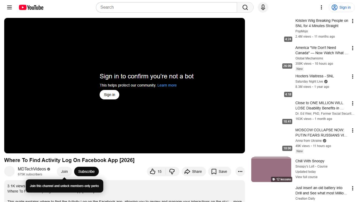Open settings menu in the top bar
Image resolution: width=359 pixels, height=202 pixels.
coord(321,7)
